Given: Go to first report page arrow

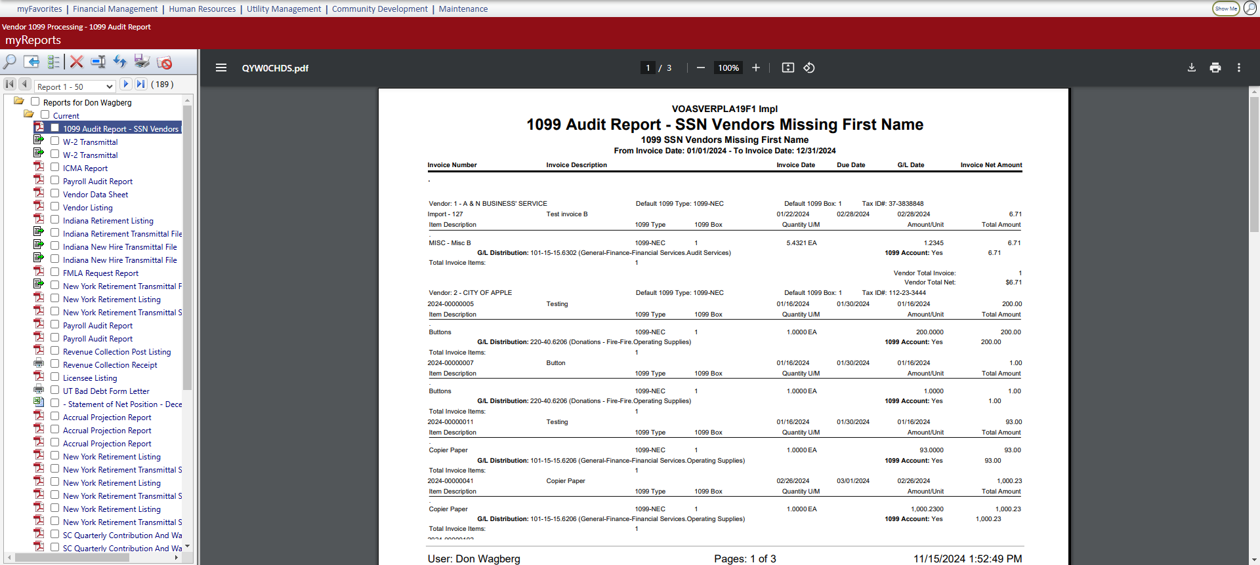Looking at the screenshot, I should [10, 84].
